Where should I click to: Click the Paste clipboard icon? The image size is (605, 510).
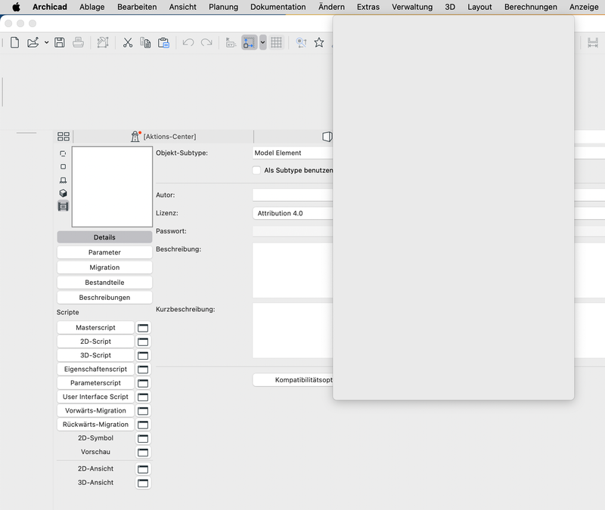pos(163,42)
